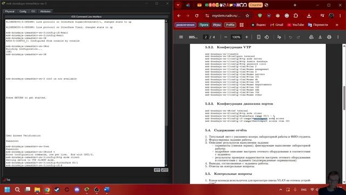
Task: Toggle the PDF viewer sidebar menu
Action: tap(181, 37)
